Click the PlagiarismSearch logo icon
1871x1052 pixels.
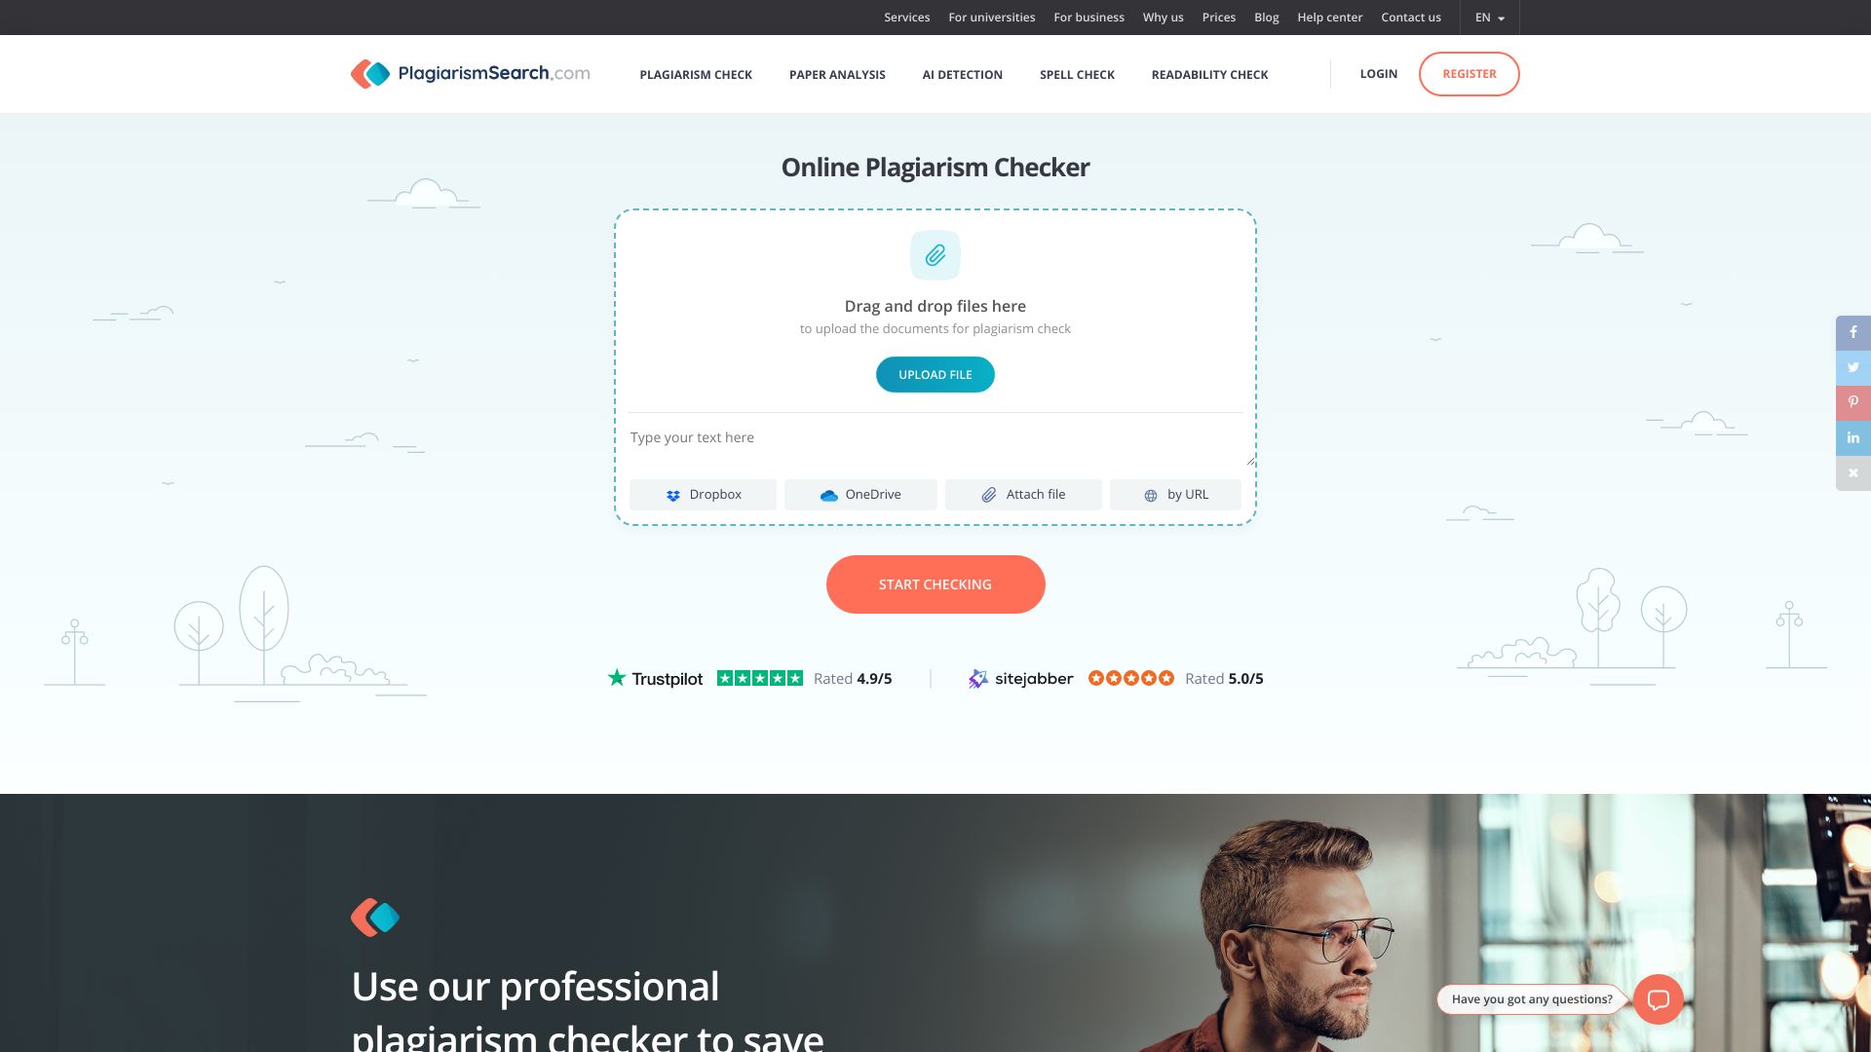click(x=370, y=73)
